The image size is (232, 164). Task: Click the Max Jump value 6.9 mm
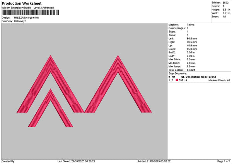[x=191, y=67]
